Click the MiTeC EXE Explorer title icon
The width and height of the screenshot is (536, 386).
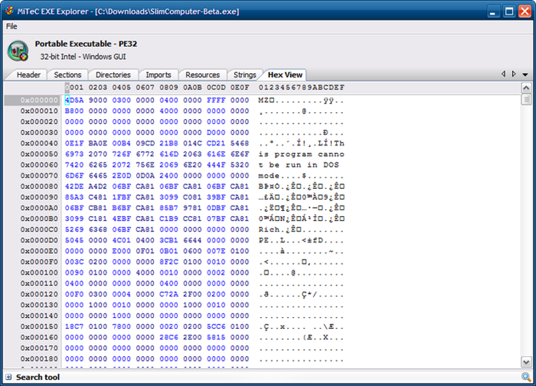[x=9, y=11]
